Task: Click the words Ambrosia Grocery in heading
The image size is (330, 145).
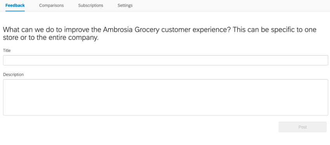Action: tap(131, 29)
